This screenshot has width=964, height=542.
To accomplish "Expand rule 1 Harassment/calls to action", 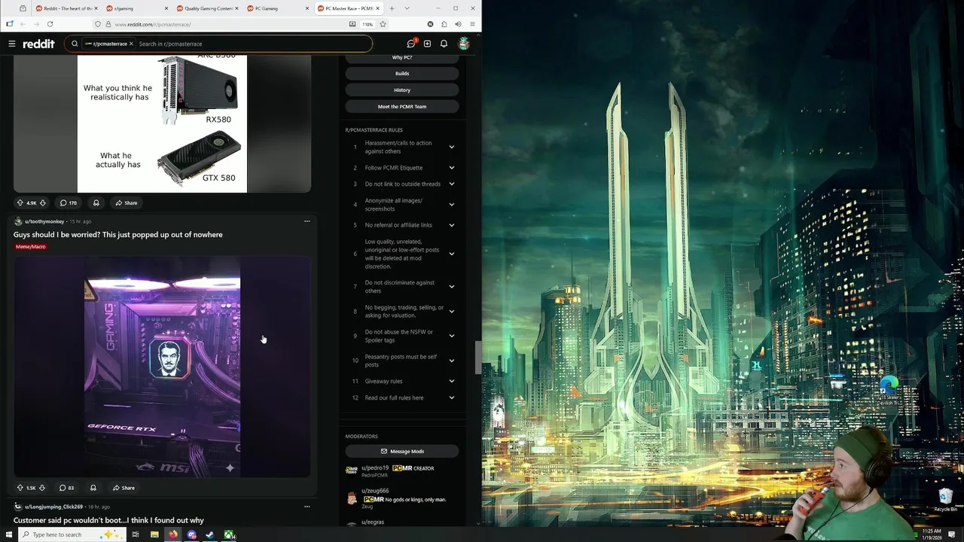I will [452, 147].
